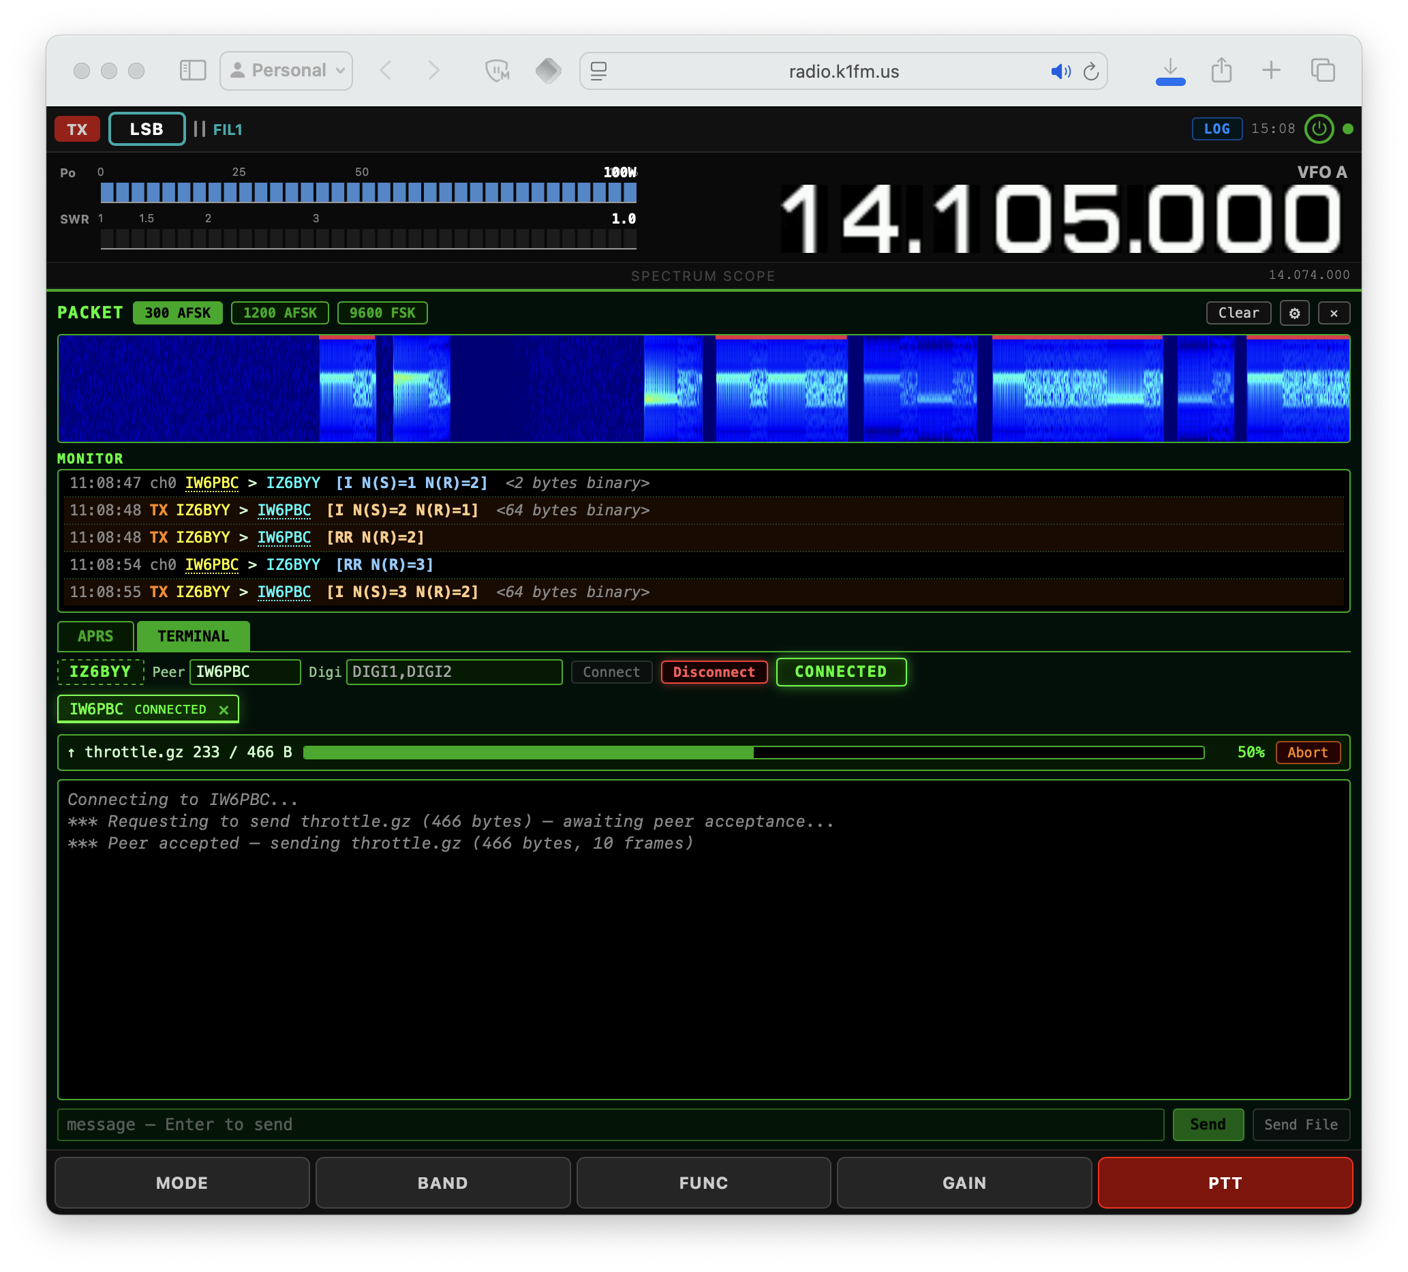Viewport: 1408px width, 1272px height.
Task: Mute tab audio via speaker icon
Action: 1060,72
